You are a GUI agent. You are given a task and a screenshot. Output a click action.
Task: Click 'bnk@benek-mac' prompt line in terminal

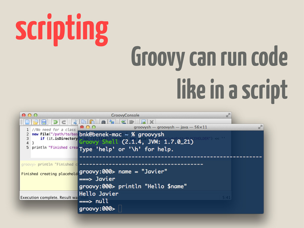(121, 134)
